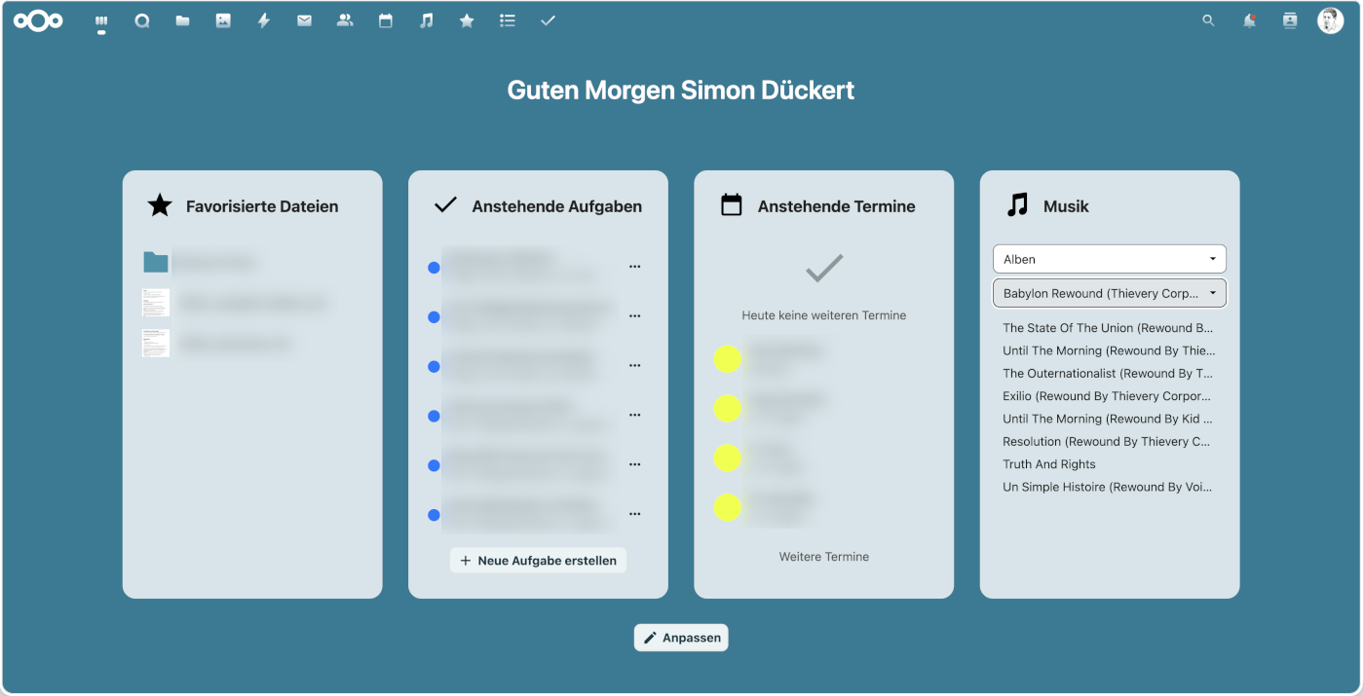Open the user avatar menu
Screen dimensions: 1364x696
point(1330,20)
